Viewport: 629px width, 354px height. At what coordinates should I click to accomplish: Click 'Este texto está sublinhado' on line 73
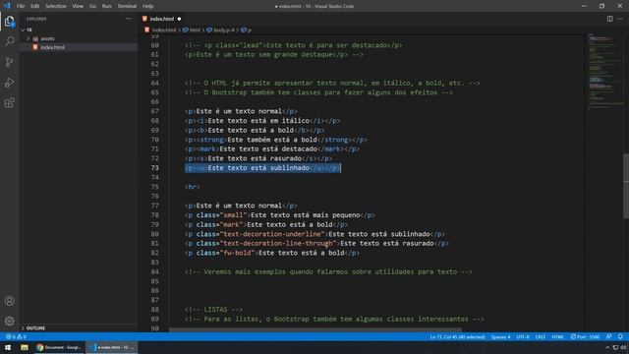(x=258, y=168)
